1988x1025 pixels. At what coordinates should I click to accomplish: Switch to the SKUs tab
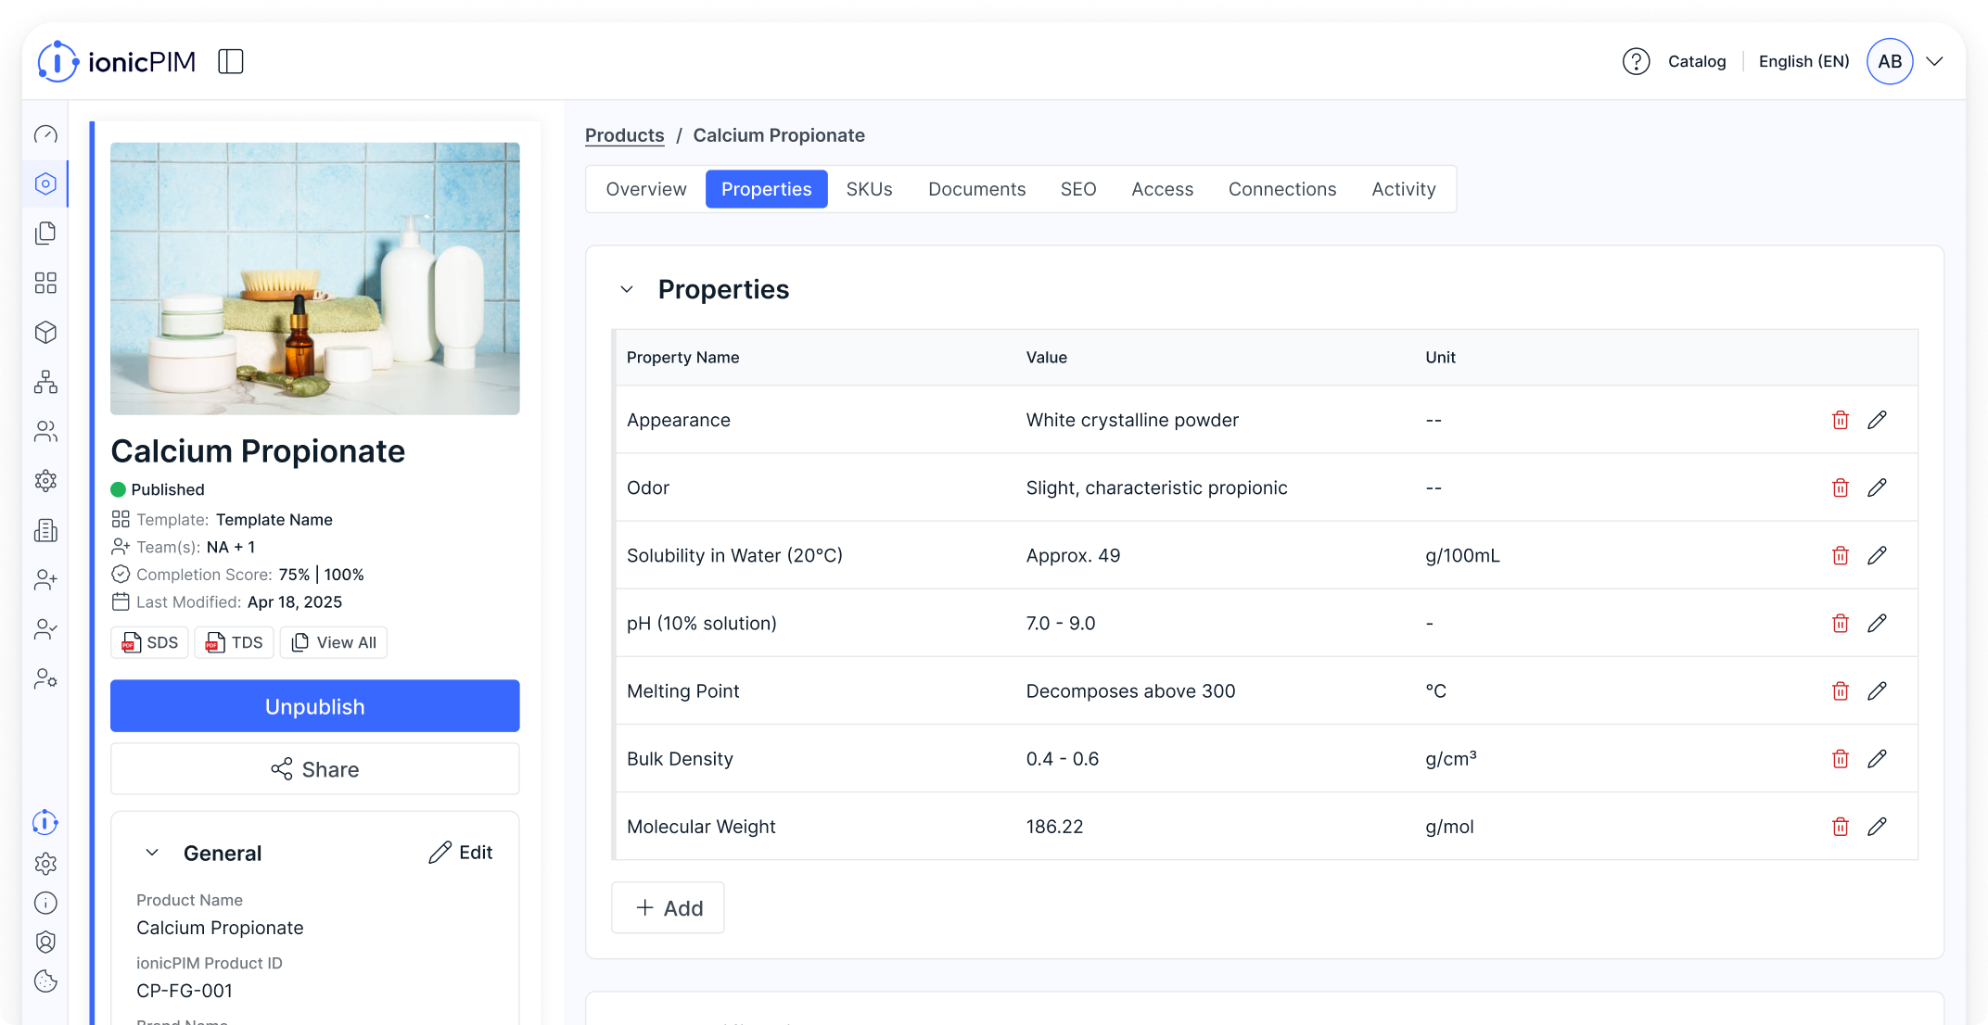[869, 189]
